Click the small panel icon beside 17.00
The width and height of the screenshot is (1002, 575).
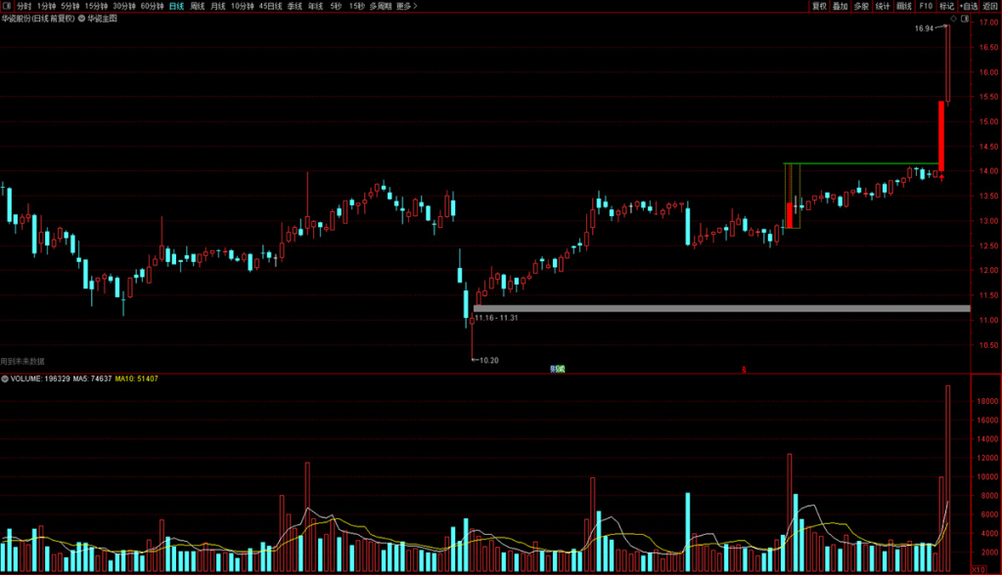pyautogui.click(x=965, y=19)
